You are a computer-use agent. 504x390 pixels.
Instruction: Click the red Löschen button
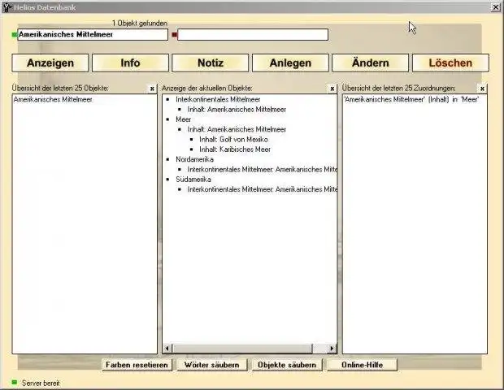pyautogui.click(x=450, y=63)
